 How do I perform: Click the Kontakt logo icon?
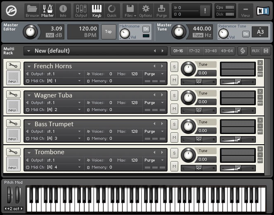pyautogui.click(x=11, y=11)
